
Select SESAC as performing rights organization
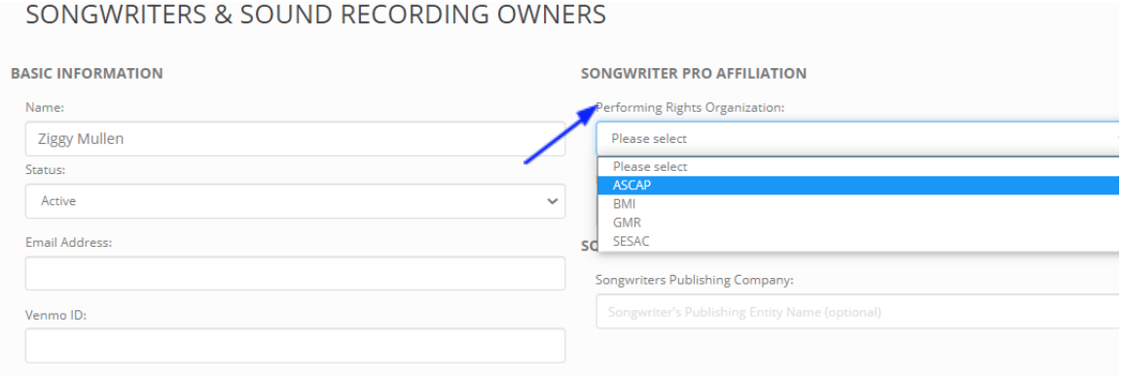pos(858,241)
